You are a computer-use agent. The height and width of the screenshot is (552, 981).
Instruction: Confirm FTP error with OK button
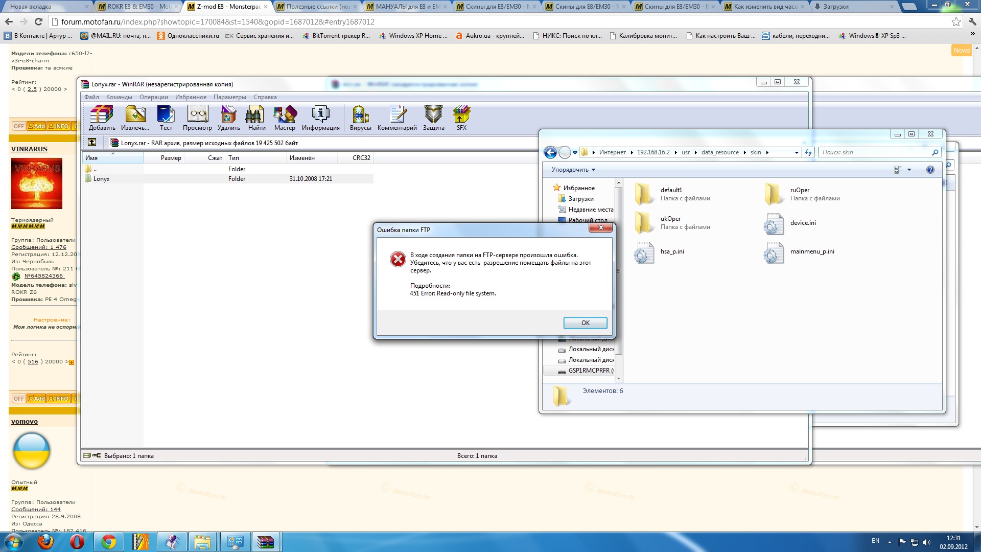click(585, 323)
